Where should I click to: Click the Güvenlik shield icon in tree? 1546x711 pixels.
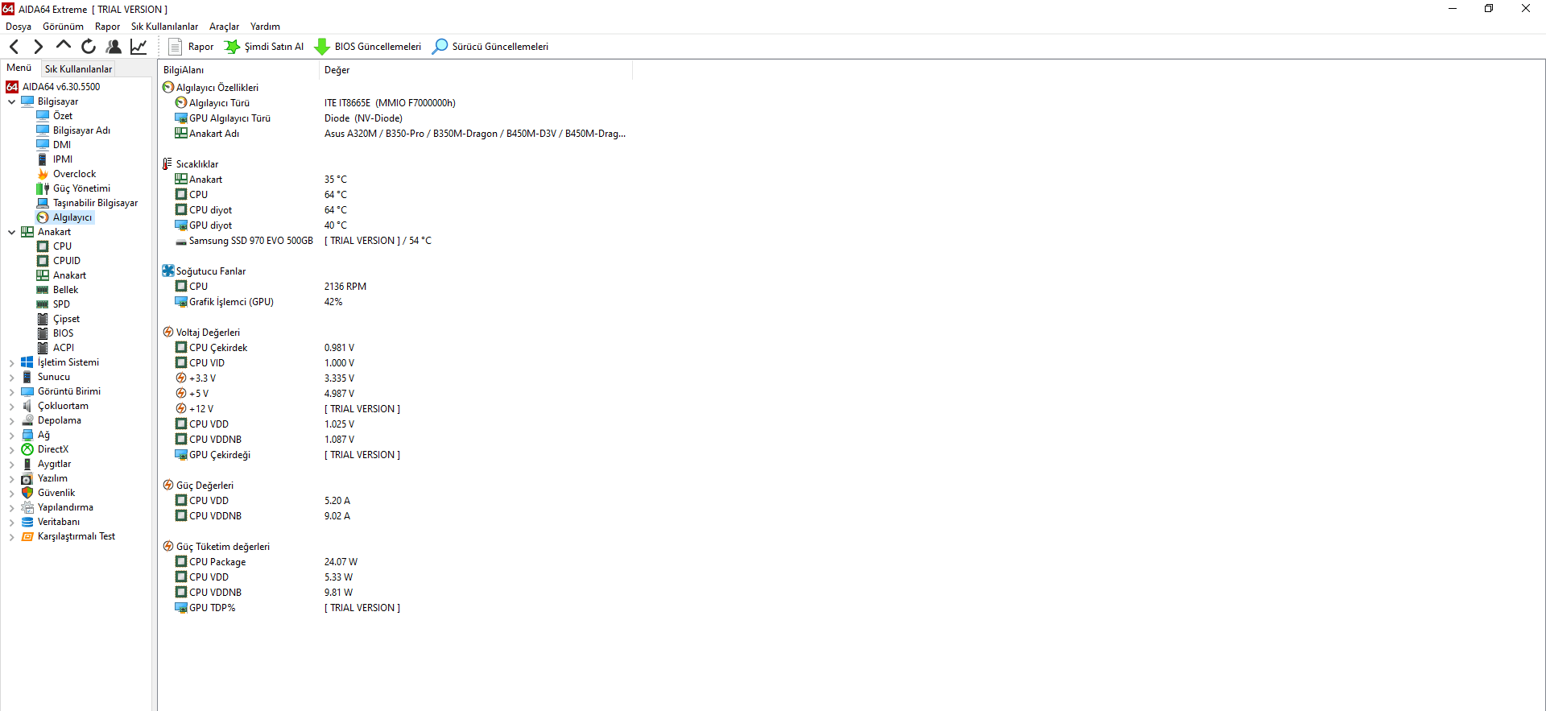click(x=27, y=493)
